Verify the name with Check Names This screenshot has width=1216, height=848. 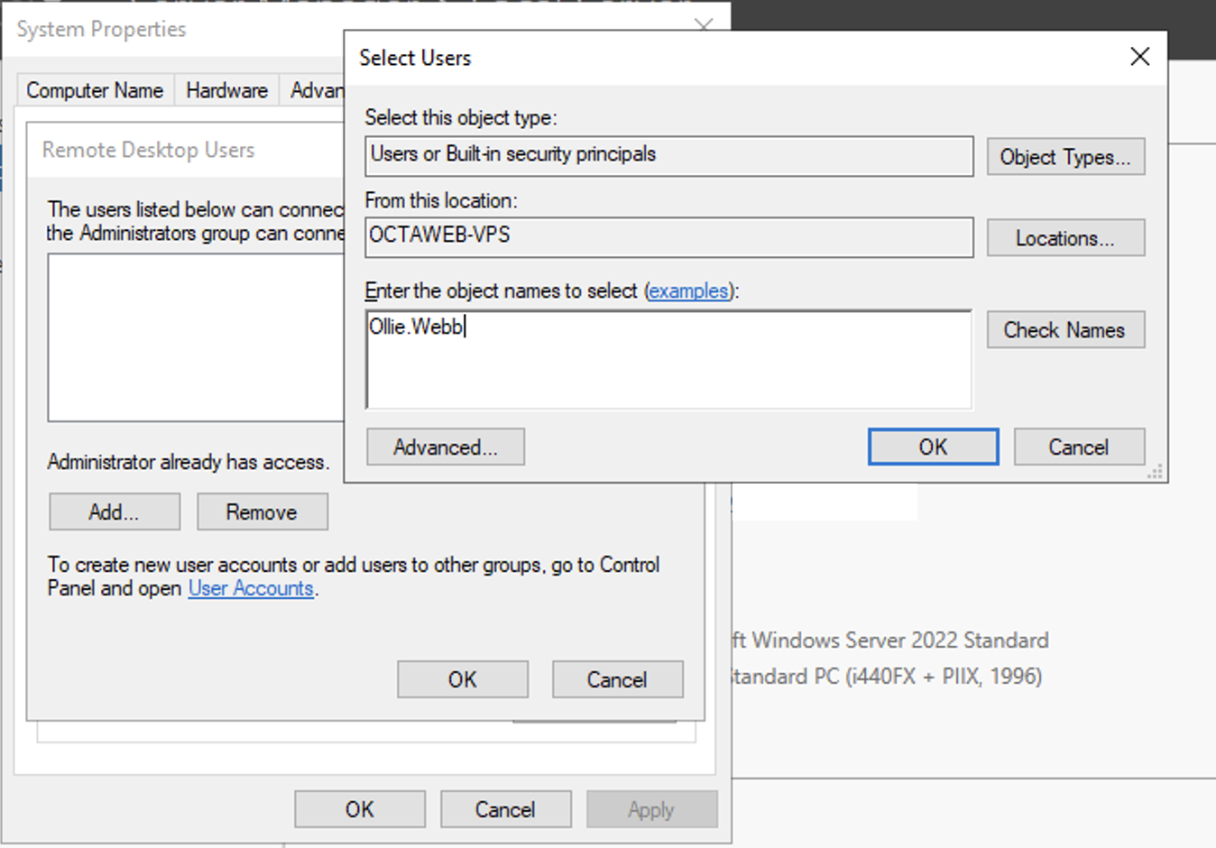(1064, 330)
